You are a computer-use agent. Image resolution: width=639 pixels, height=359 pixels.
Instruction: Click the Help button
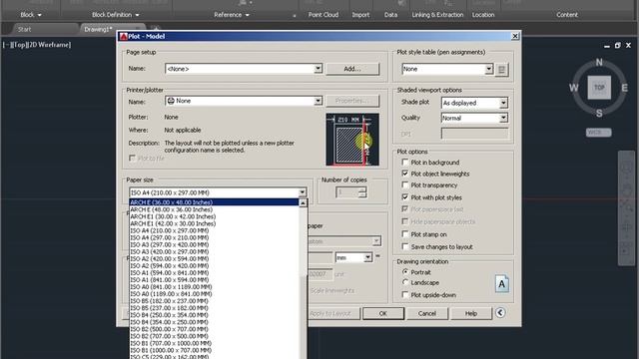(x=470, y=313)
